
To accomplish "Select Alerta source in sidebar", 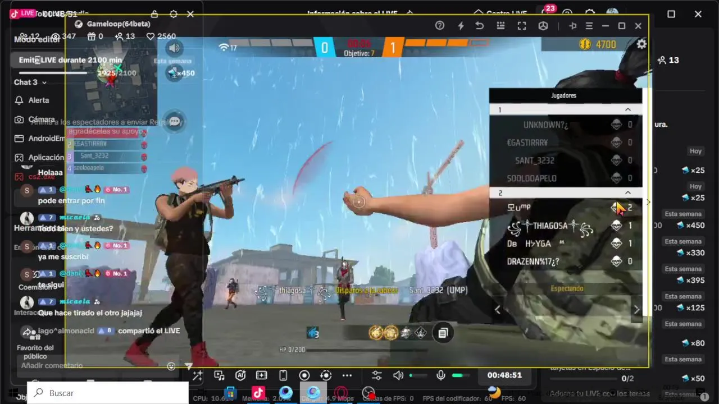I will tap(32, 100).
